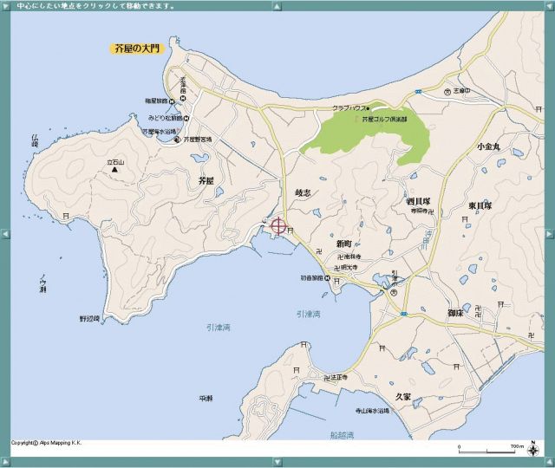Image resolution: width=555 pixels, height=468 pixels.
Task: Click the top-right corner scroll arrow
Action: 549,5
